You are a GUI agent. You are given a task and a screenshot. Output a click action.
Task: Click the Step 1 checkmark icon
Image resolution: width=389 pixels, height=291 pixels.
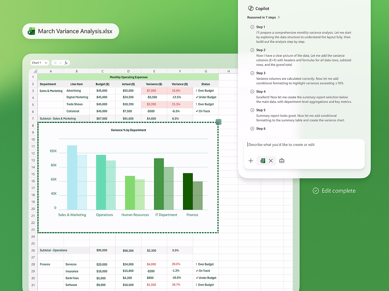[x=252, y=27]
